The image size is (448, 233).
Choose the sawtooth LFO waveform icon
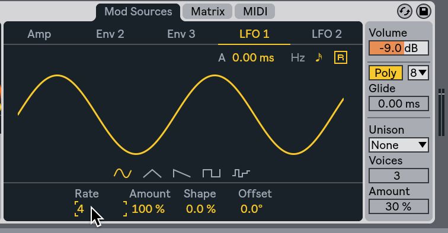coord(182,173)
